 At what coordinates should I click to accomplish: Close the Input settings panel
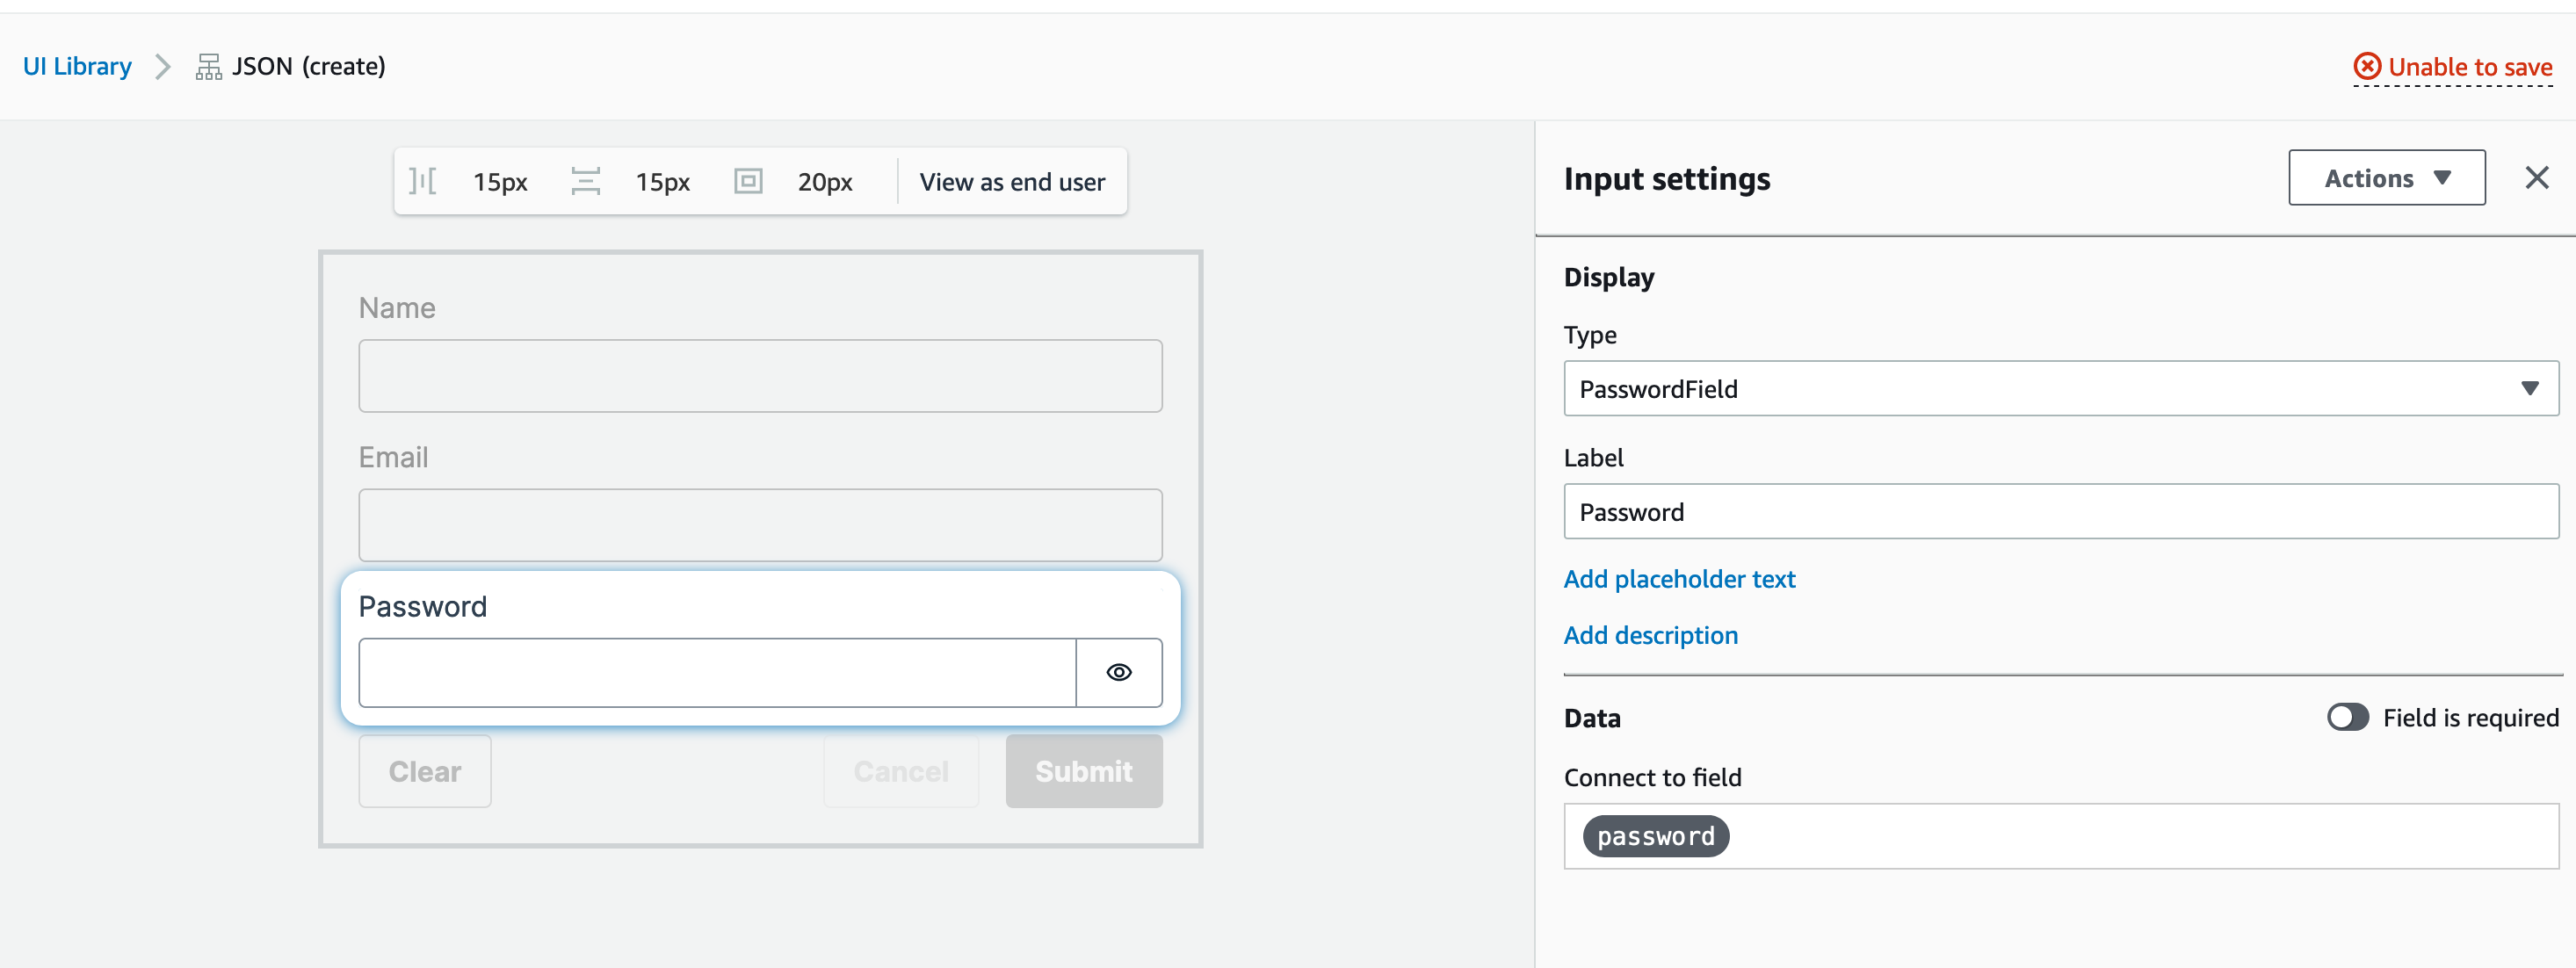(2538, 177)
